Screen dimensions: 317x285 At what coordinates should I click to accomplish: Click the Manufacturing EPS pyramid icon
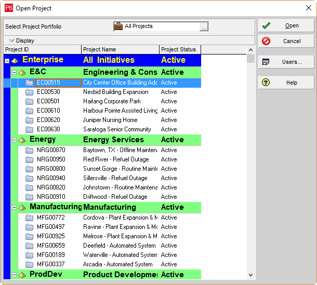point(22,207)
